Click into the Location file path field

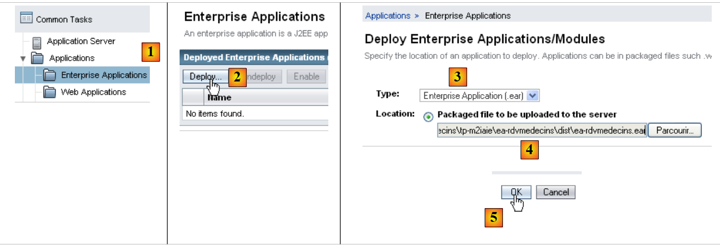click(x=541, y=131)
